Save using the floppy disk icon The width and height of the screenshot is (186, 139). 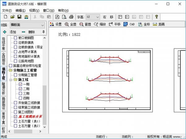pyautogui.click(x=19, y=17)
